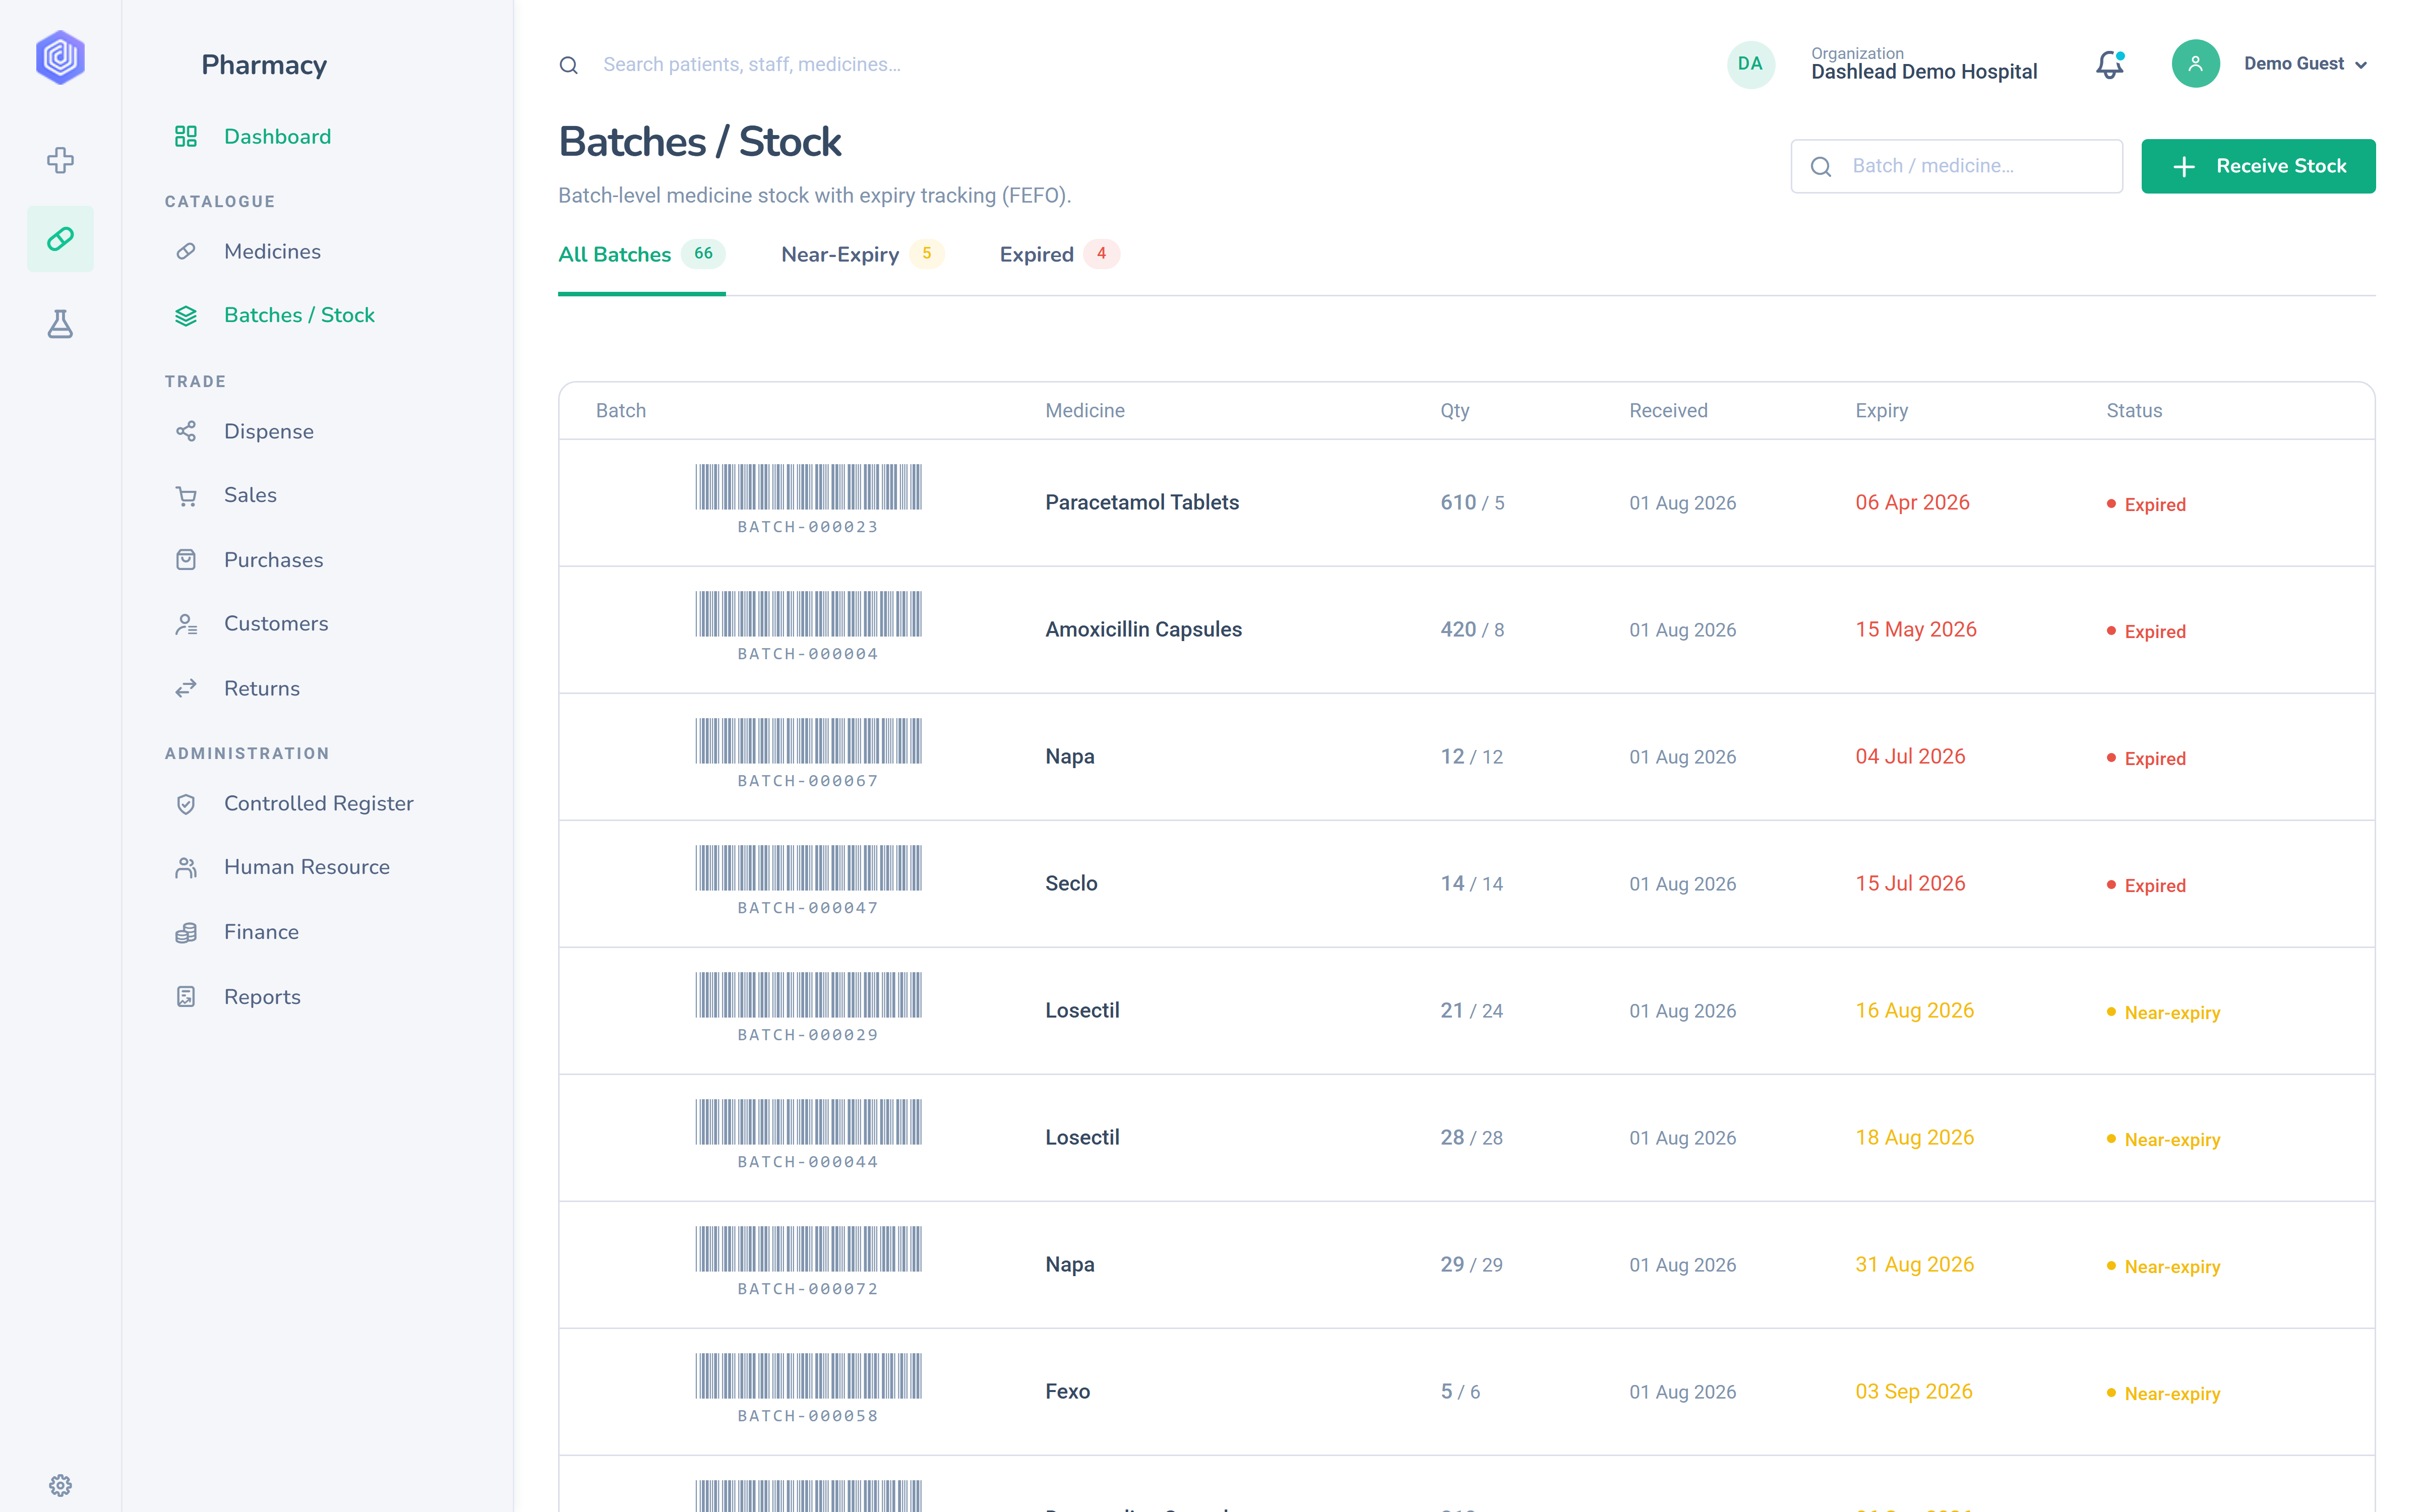The height and width of the screenshot is (1512, 2420).
Task: Click the Seclo medicine name
Action: coord(1071,883)
